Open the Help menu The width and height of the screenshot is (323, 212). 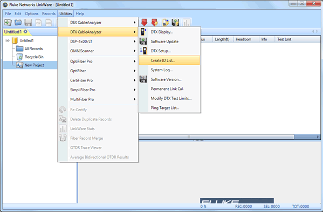80,13
